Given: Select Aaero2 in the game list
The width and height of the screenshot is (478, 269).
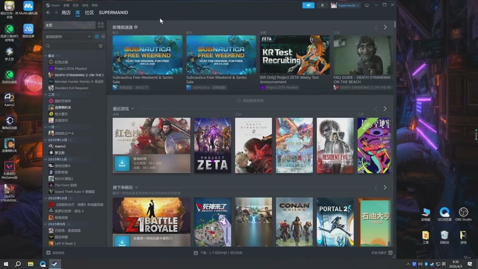Looking at the screenshot, I should click(60, 146).
